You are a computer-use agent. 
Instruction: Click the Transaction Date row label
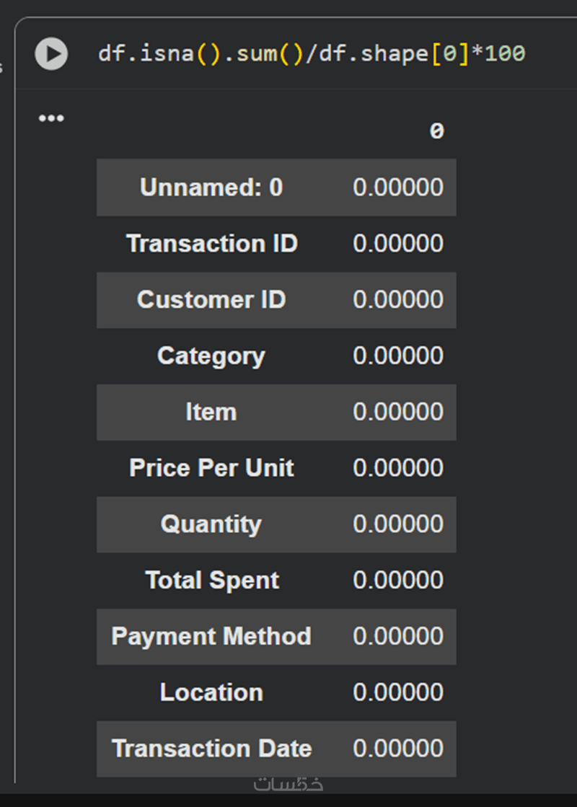[211, 749]
